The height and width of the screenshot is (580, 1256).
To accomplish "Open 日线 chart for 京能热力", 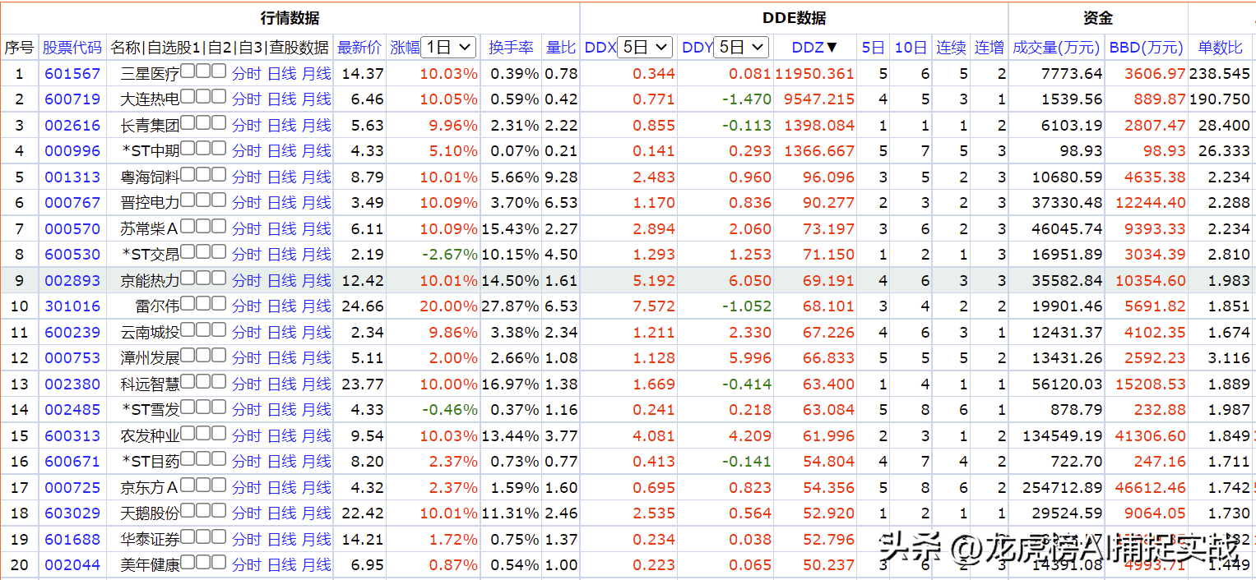I will pyautogui.click(x=281, y=281).
